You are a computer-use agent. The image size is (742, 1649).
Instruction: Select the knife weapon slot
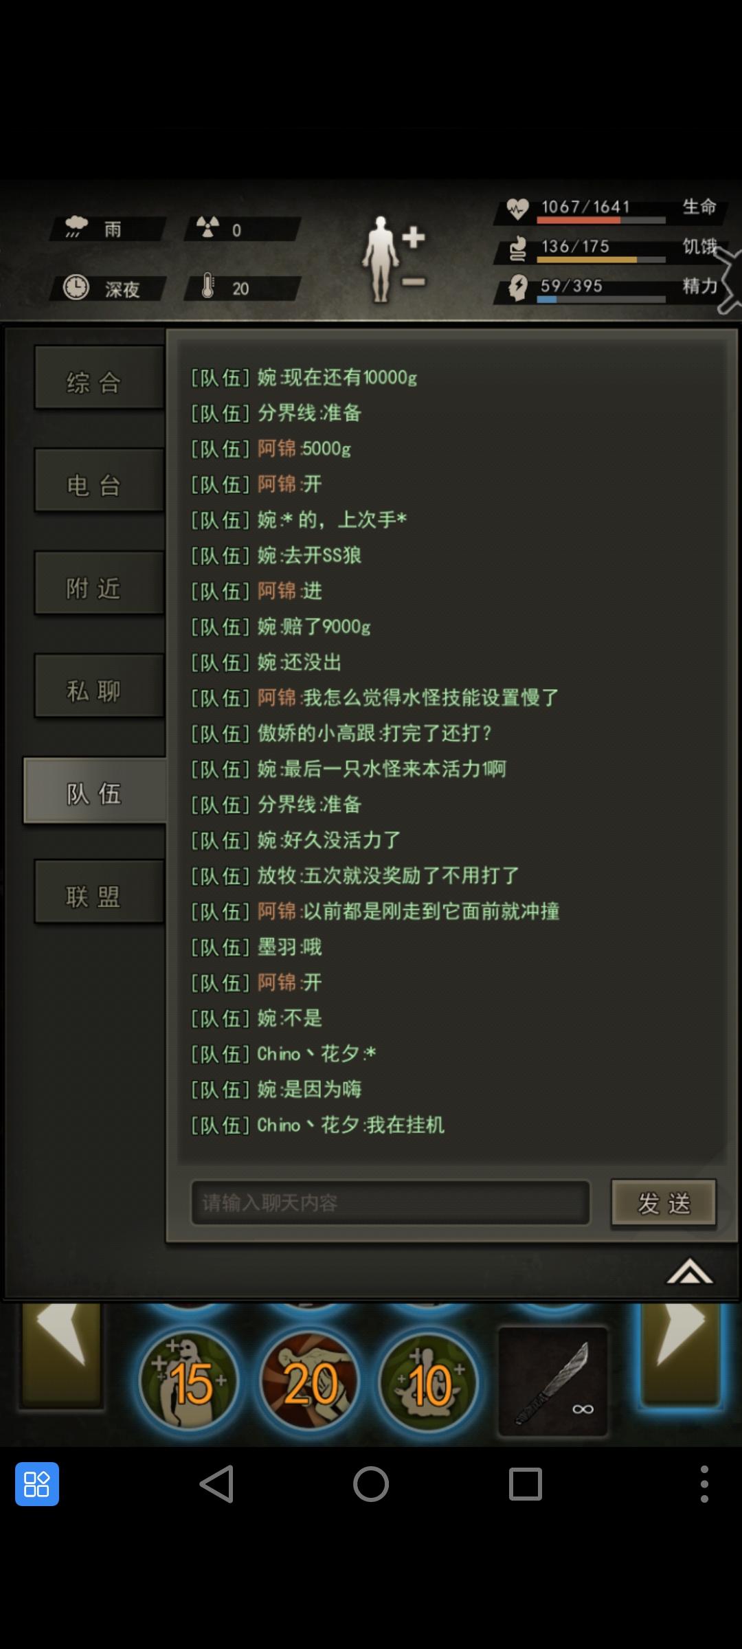[553, 1382]
